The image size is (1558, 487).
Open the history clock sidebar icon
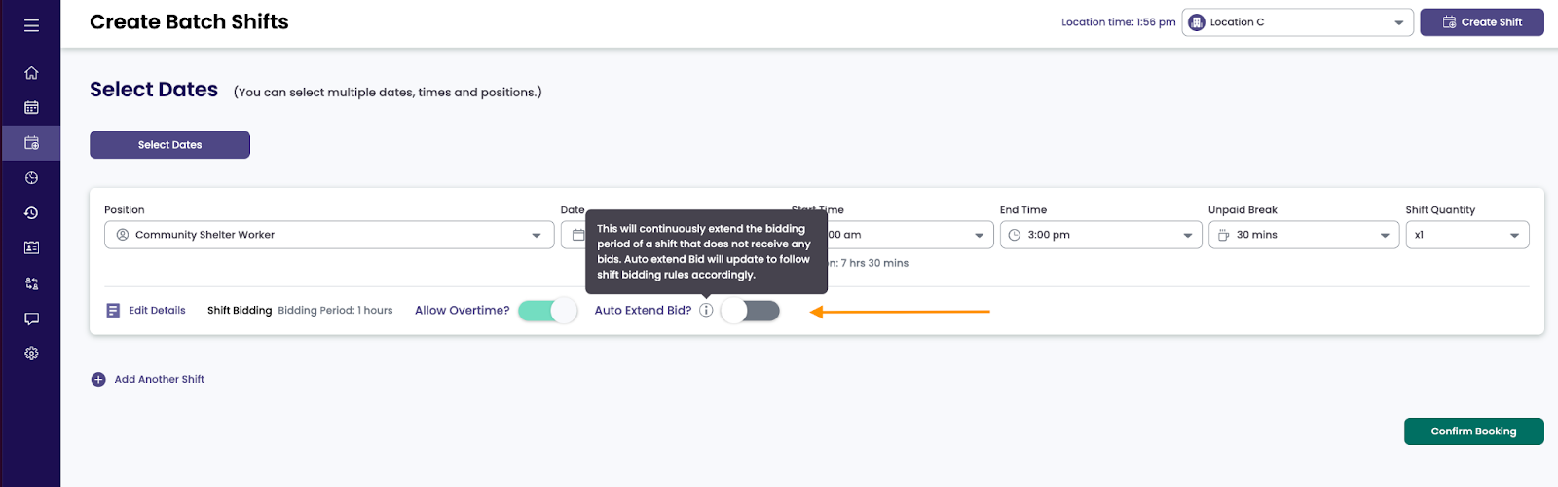coord(31,213)
